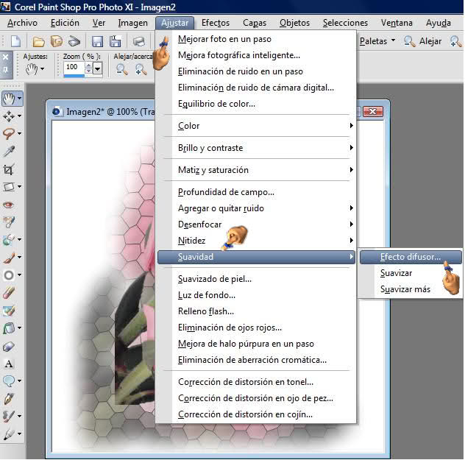Open the Zoom percent dropdown arrow
465x460 pixels.
point(97,68)
